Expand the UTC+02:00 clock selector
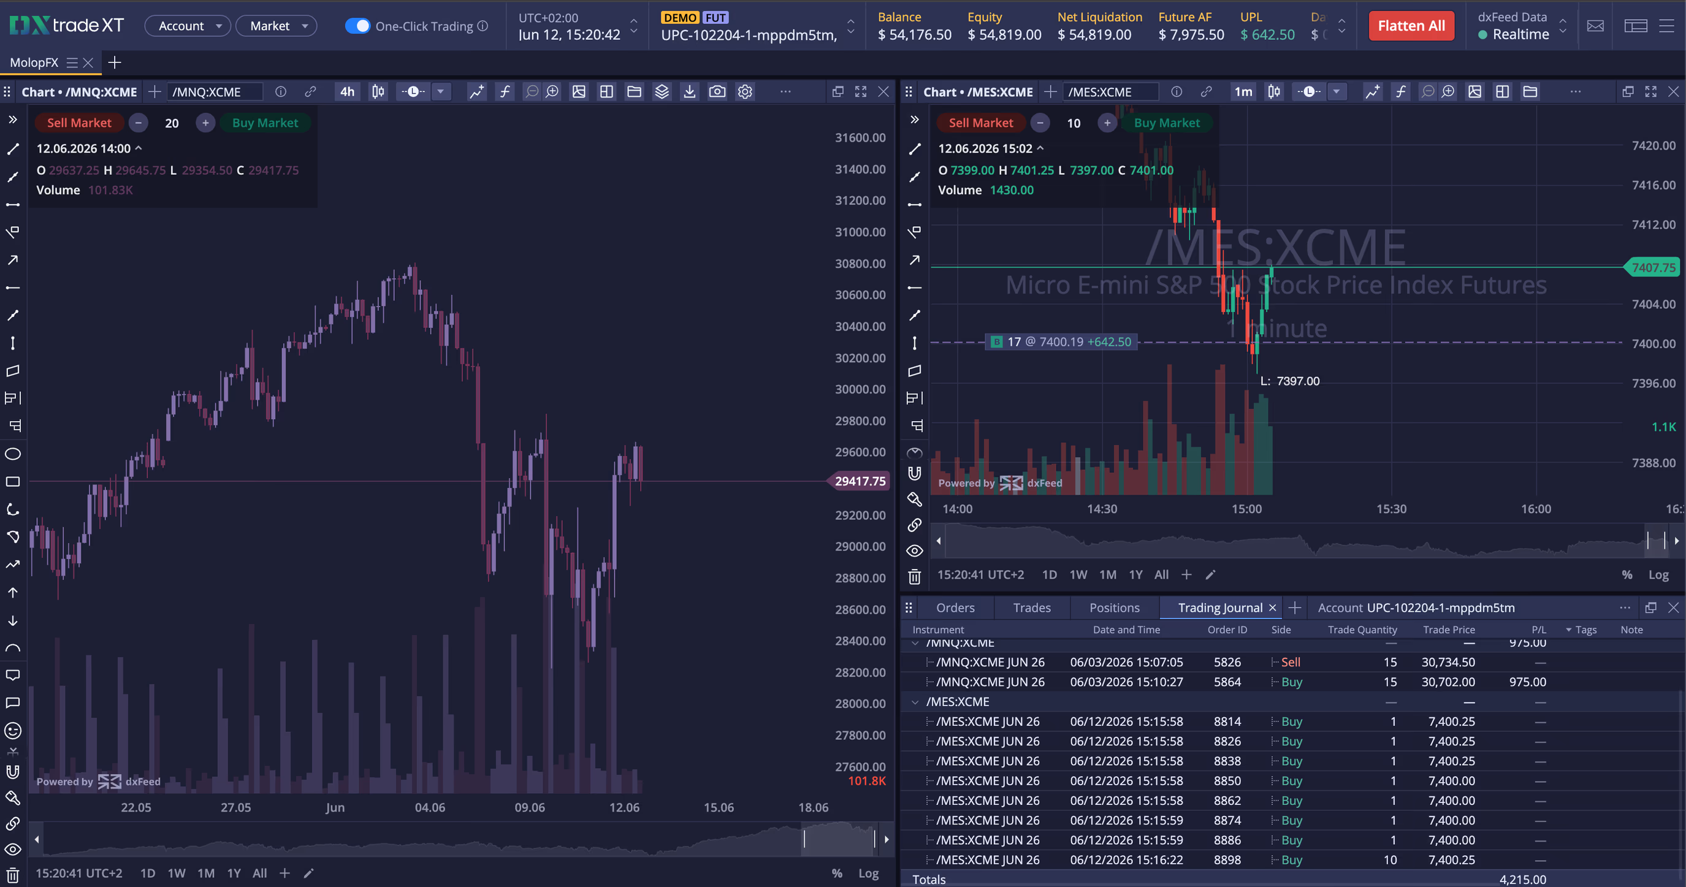Screen dimensions: 1686x887 (x=633, y=26)
